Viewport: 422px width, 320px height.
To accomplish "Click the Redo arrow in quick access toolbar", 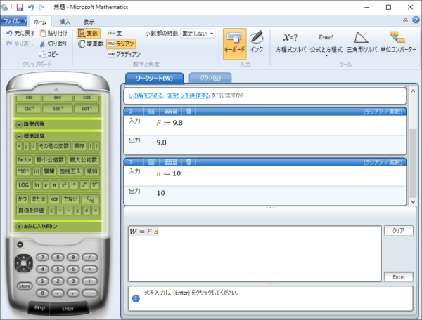I will (x=41, y=7).
